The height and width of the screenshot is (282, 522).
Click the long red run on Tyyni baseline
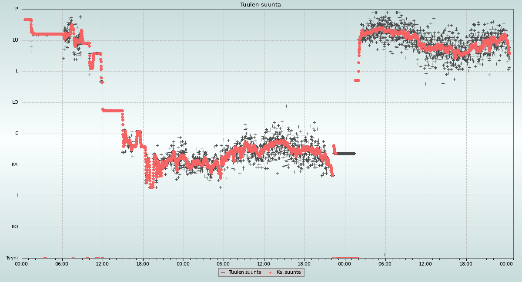[347, 258]
